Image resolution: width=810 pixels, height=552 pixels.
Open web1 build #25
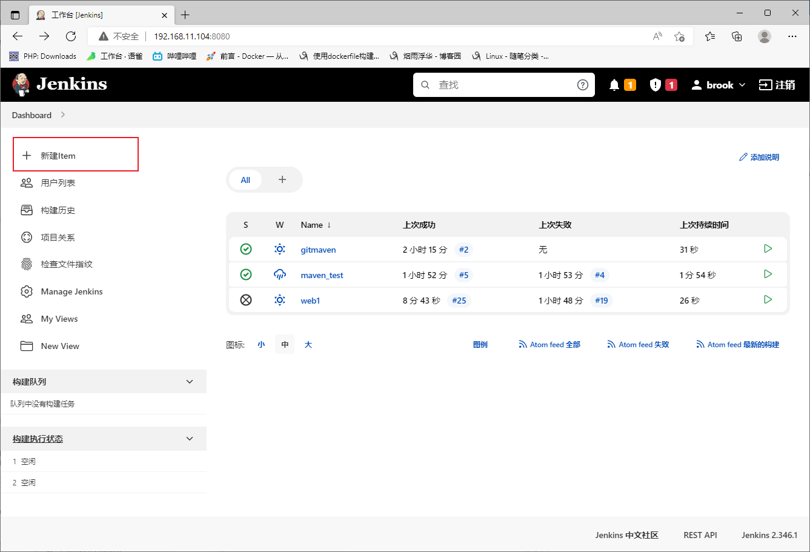coord(459,301)
